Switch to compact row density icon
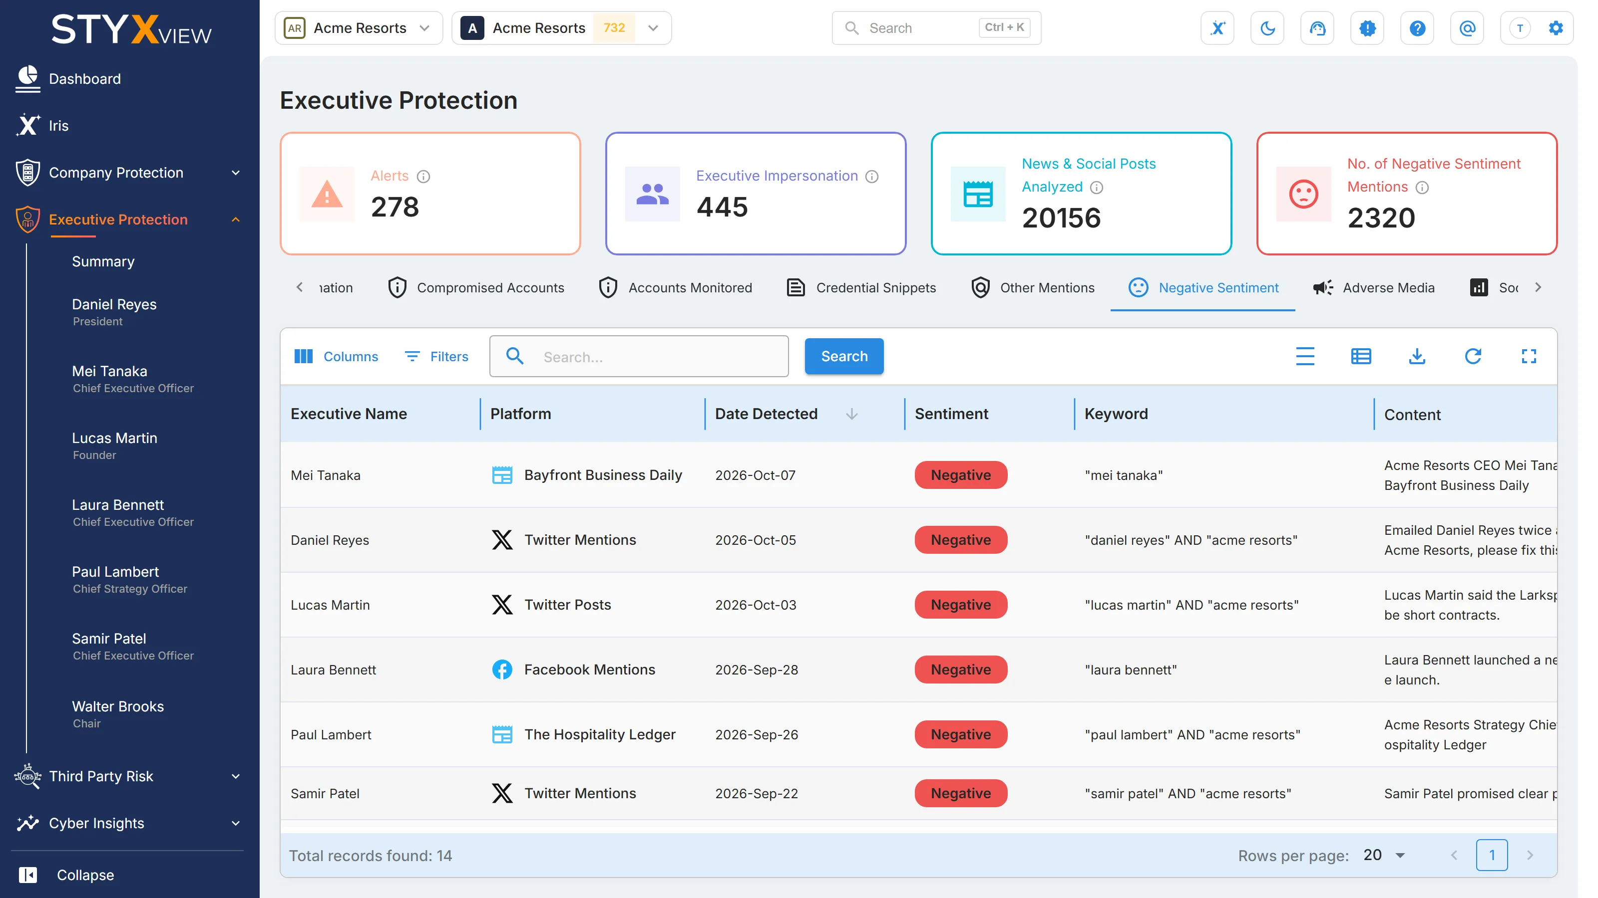 click(1305, 356)
